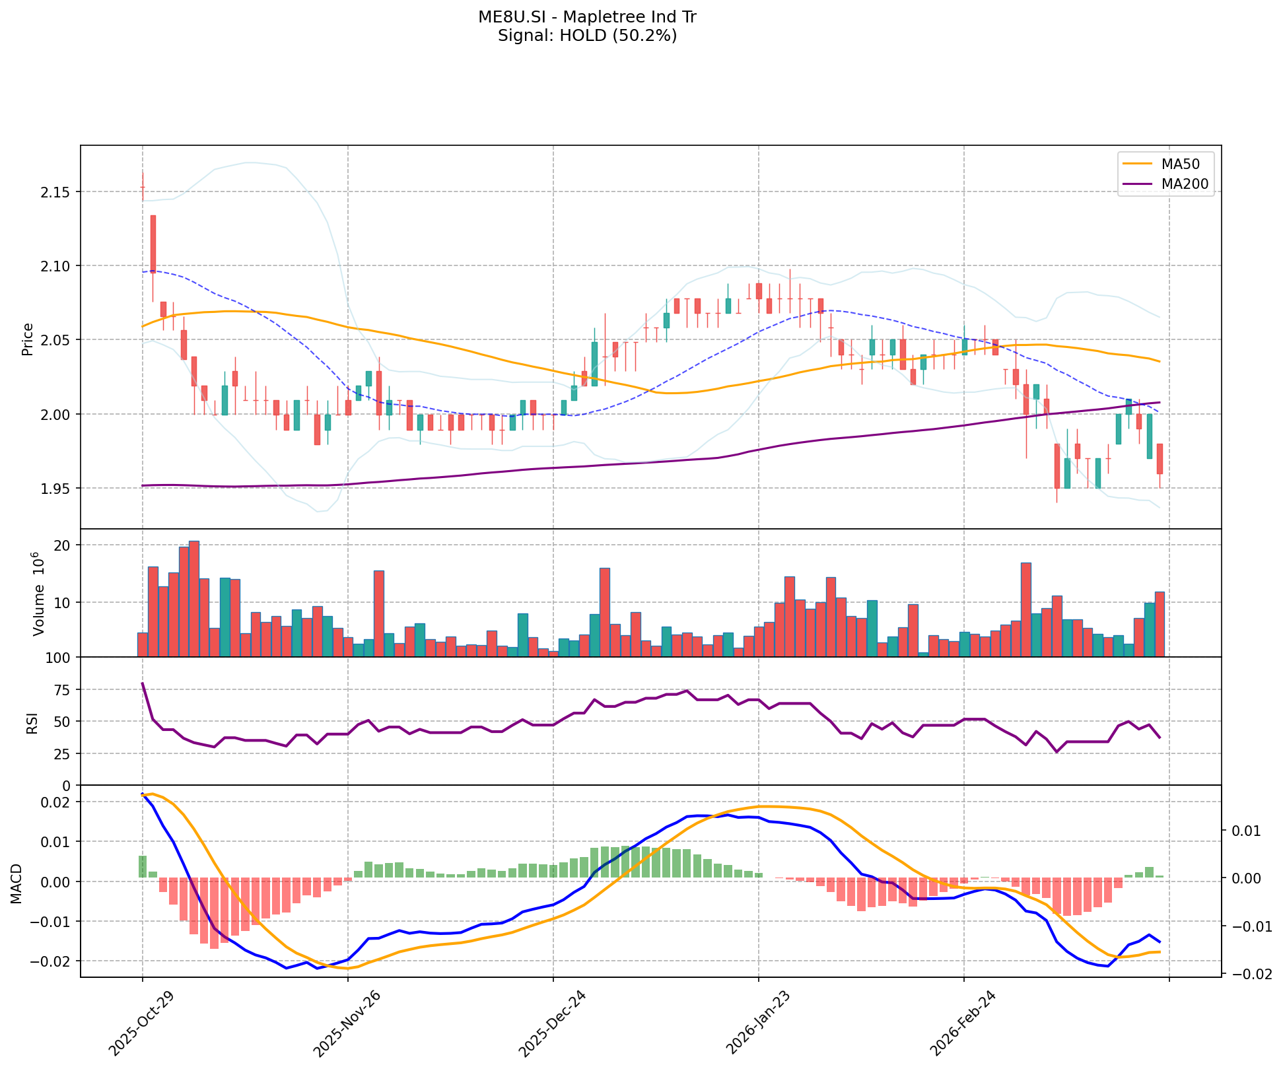
Task: Click the RSI y-axis label
Action: coord(32,723)
